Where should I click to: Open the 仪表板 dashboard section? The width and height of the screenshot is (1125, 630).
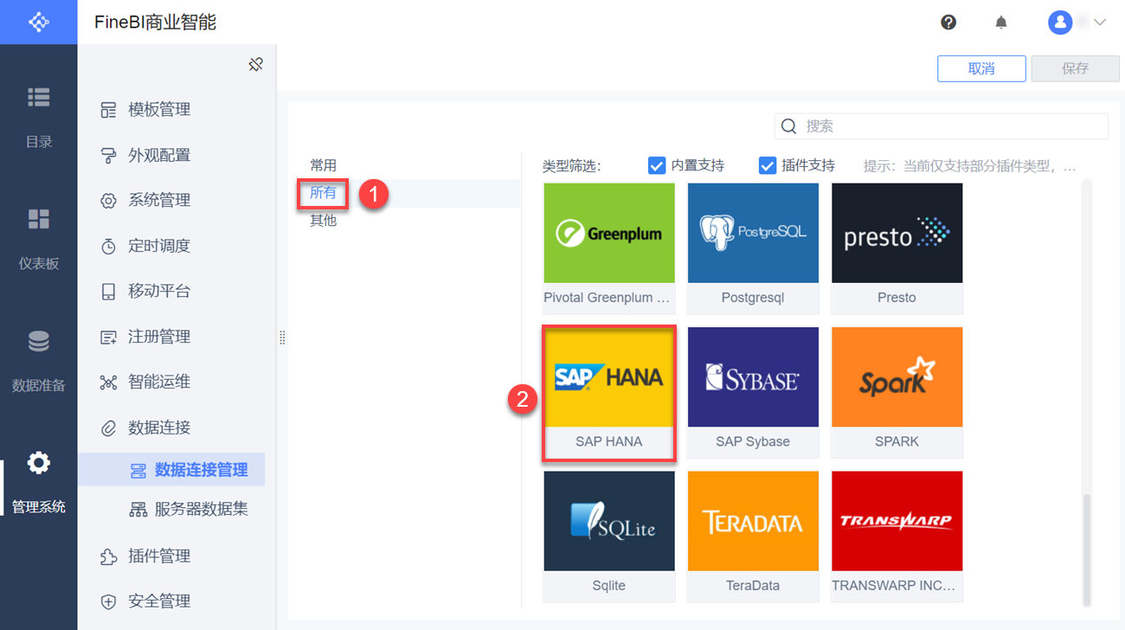click(38, 240)
